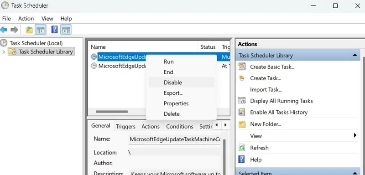Click the blue Help question mark toolbar icon

[54, 30]
